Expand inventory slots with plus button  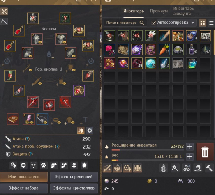click(190, 147)
